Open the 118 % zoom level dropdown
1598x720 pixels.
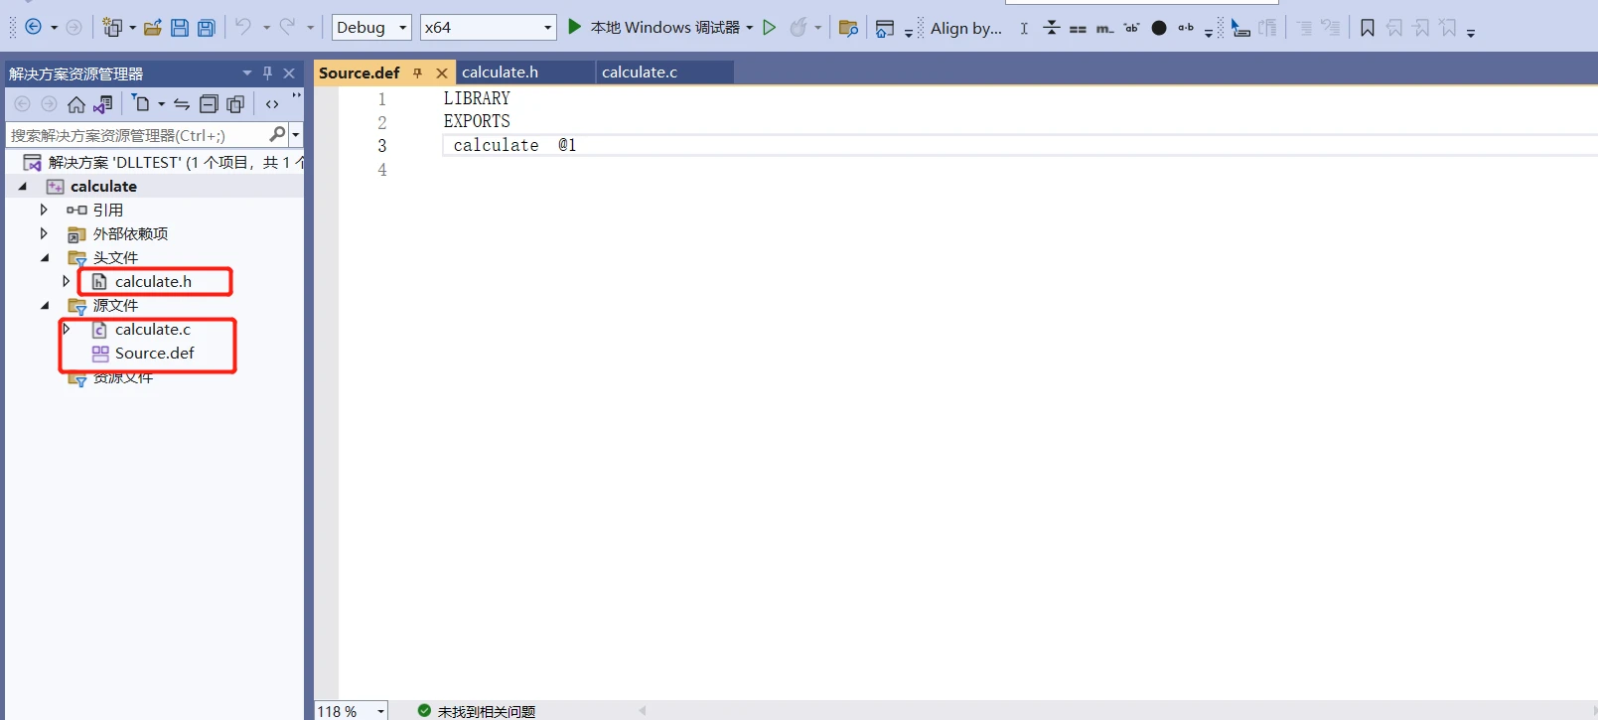coord(380,711)
